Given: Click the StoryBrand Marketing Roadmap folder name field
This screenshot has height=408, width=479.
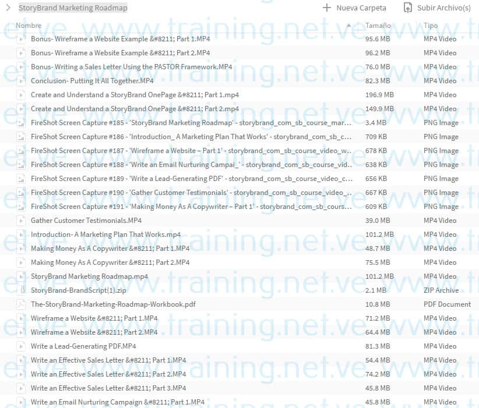Looking at the screenshot, I should 73,8.
